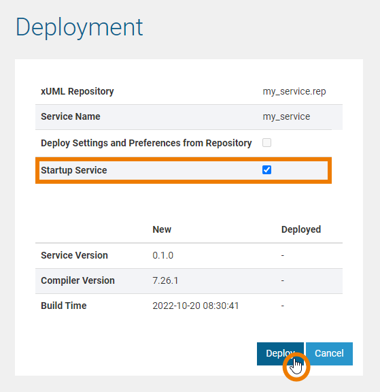
Task: Select the my_service.rep repository value
Action: [294, 91]
